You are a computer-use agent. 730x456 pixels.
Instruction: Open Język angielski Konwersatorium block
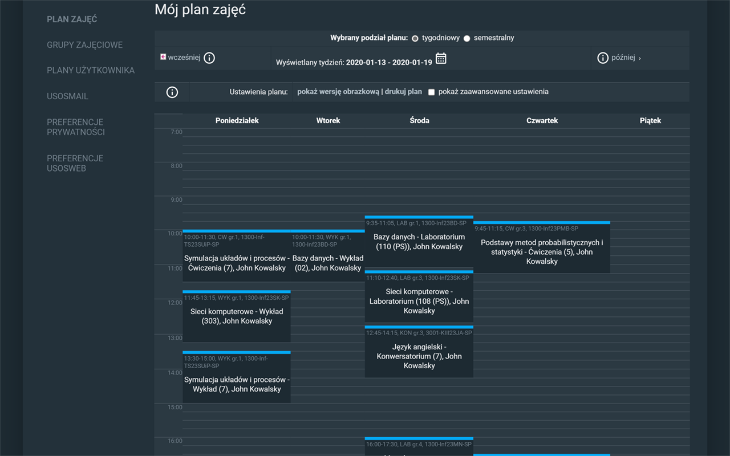click(419, 351)
